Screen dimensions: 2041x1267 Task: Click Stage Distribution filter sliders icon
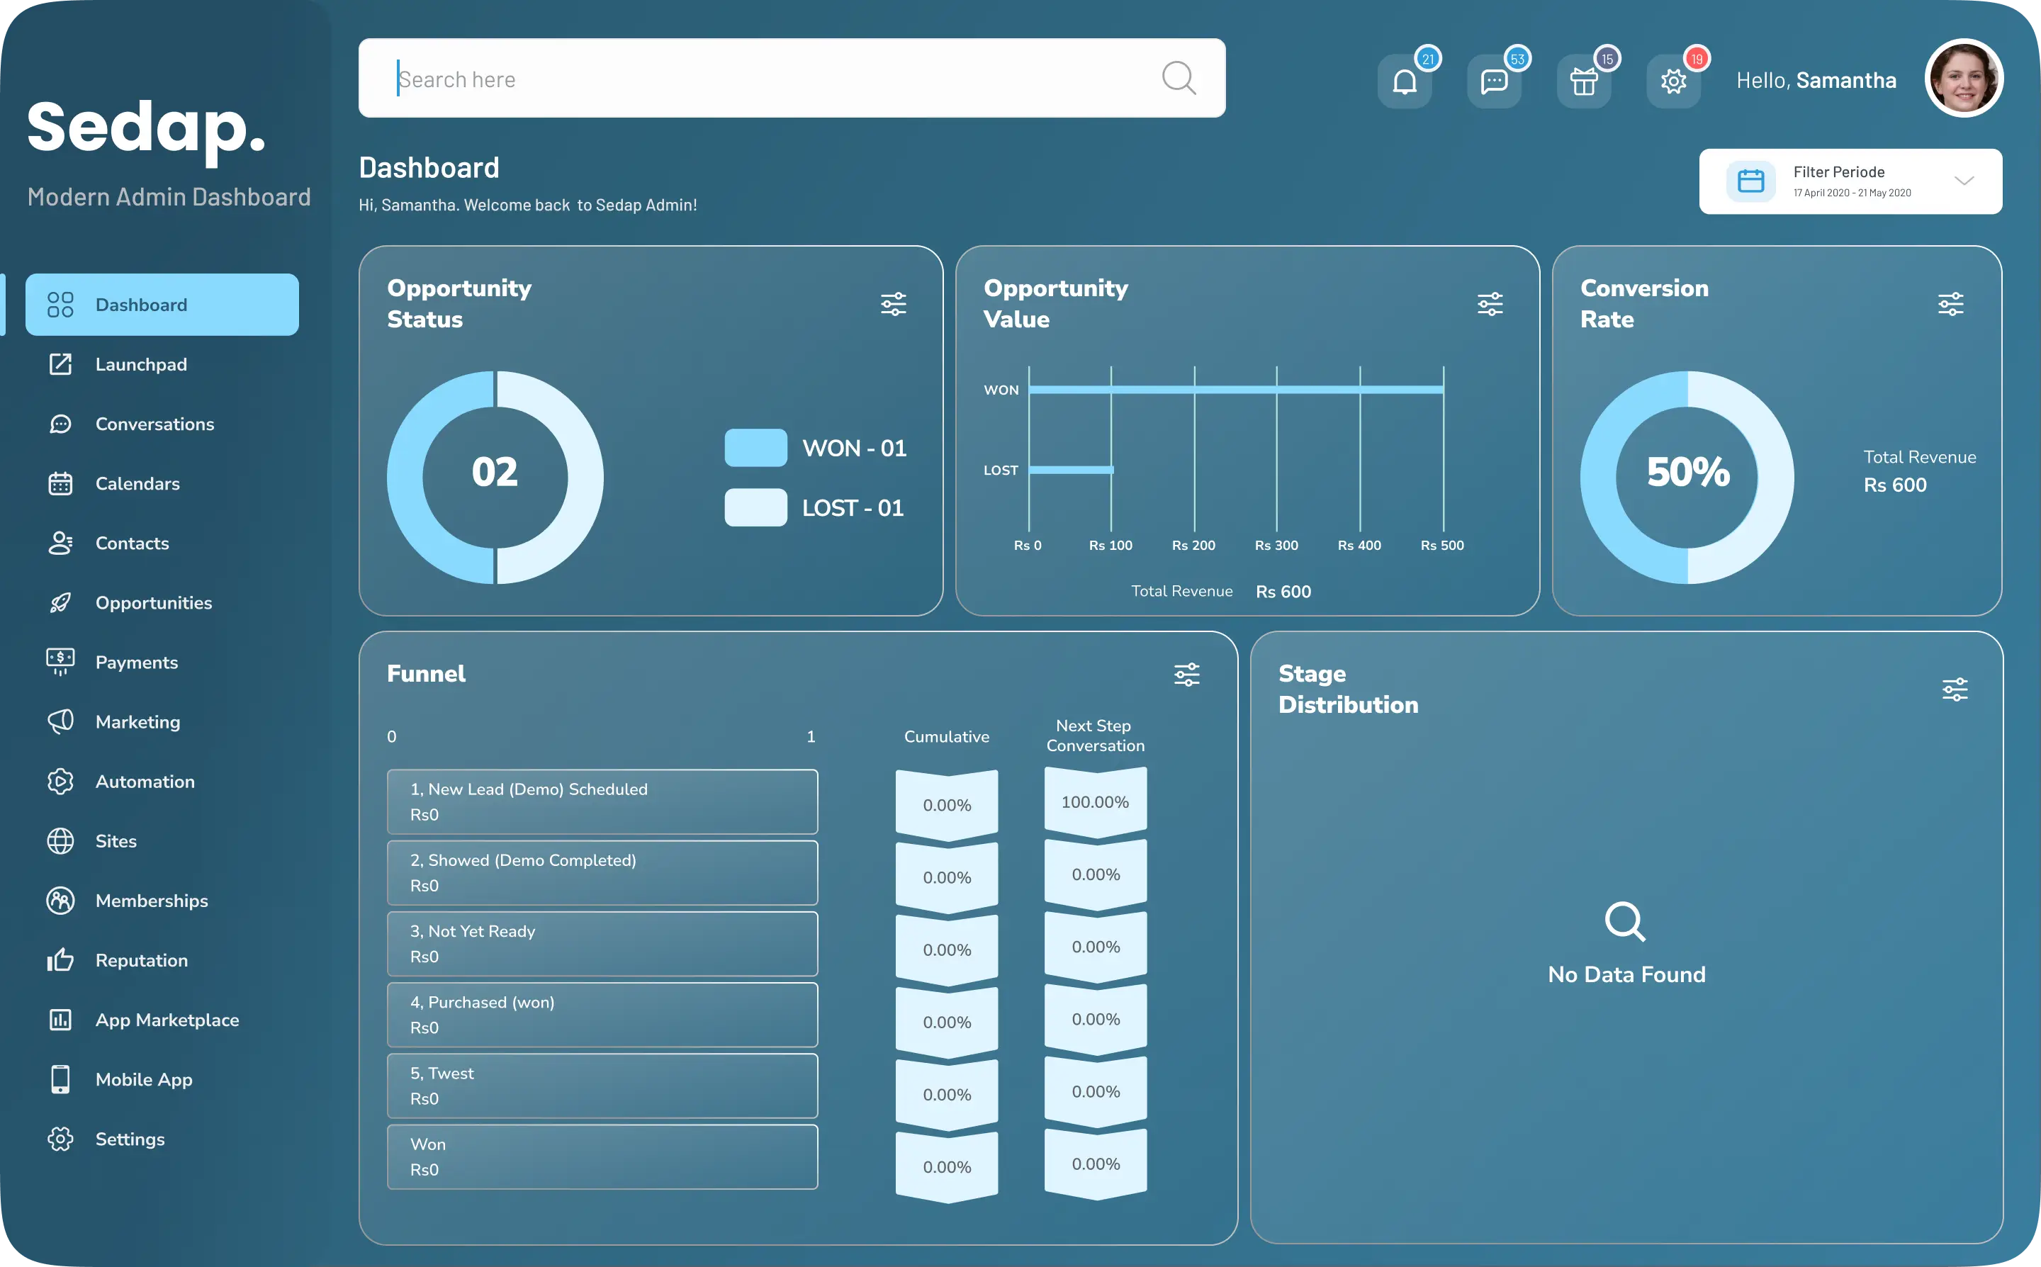click(x=1955, y=689)
